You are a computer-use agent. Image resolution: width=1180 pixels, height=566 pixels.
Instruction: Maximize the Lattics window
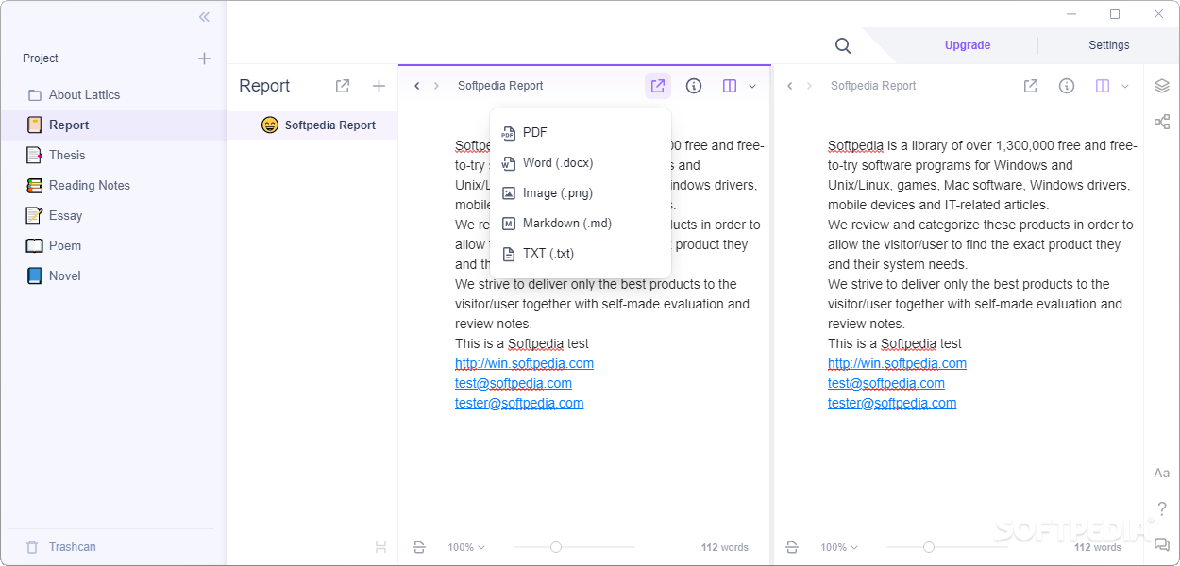(1115, 14)
